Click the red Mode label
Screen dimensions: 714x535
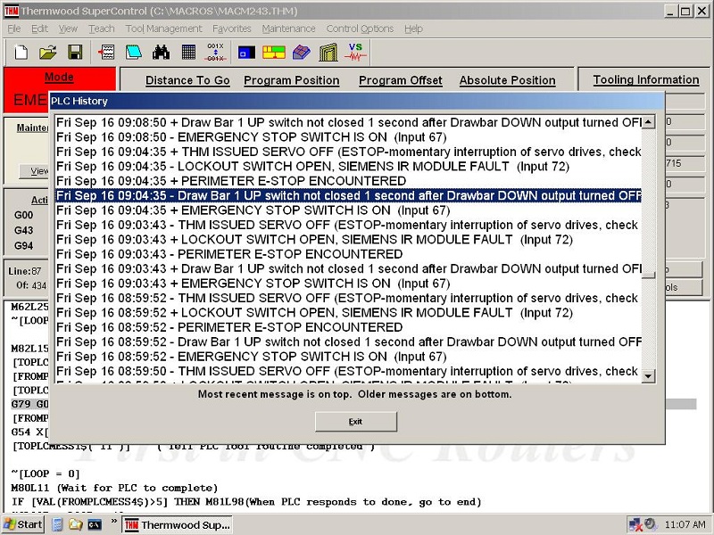pos(59,77)
